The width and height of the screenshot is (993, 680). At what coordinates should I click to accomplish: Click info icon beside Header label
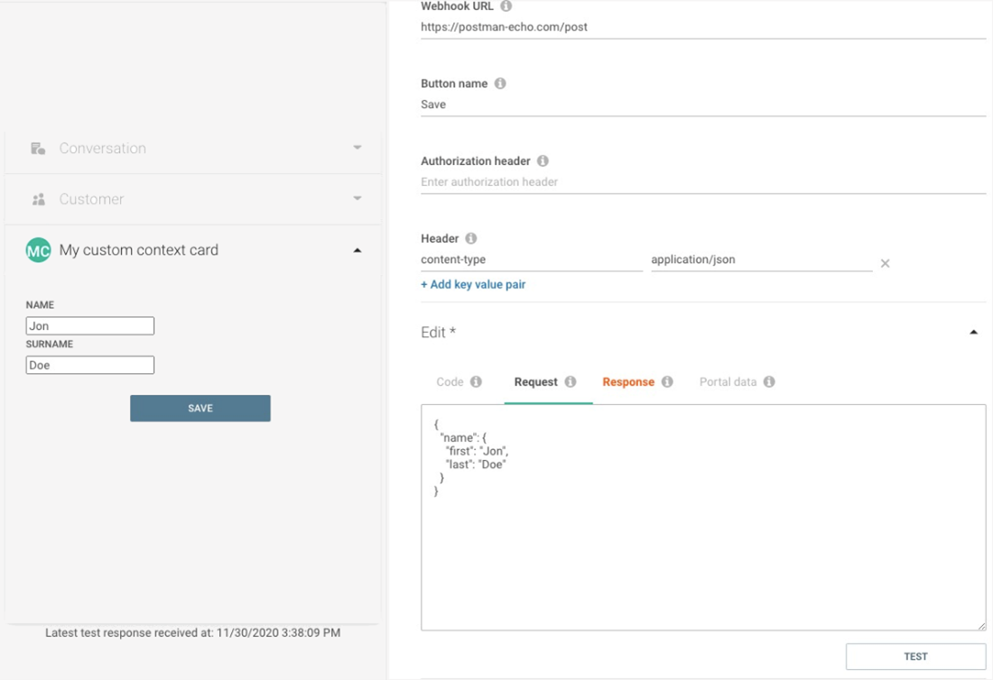coord(471,239)
